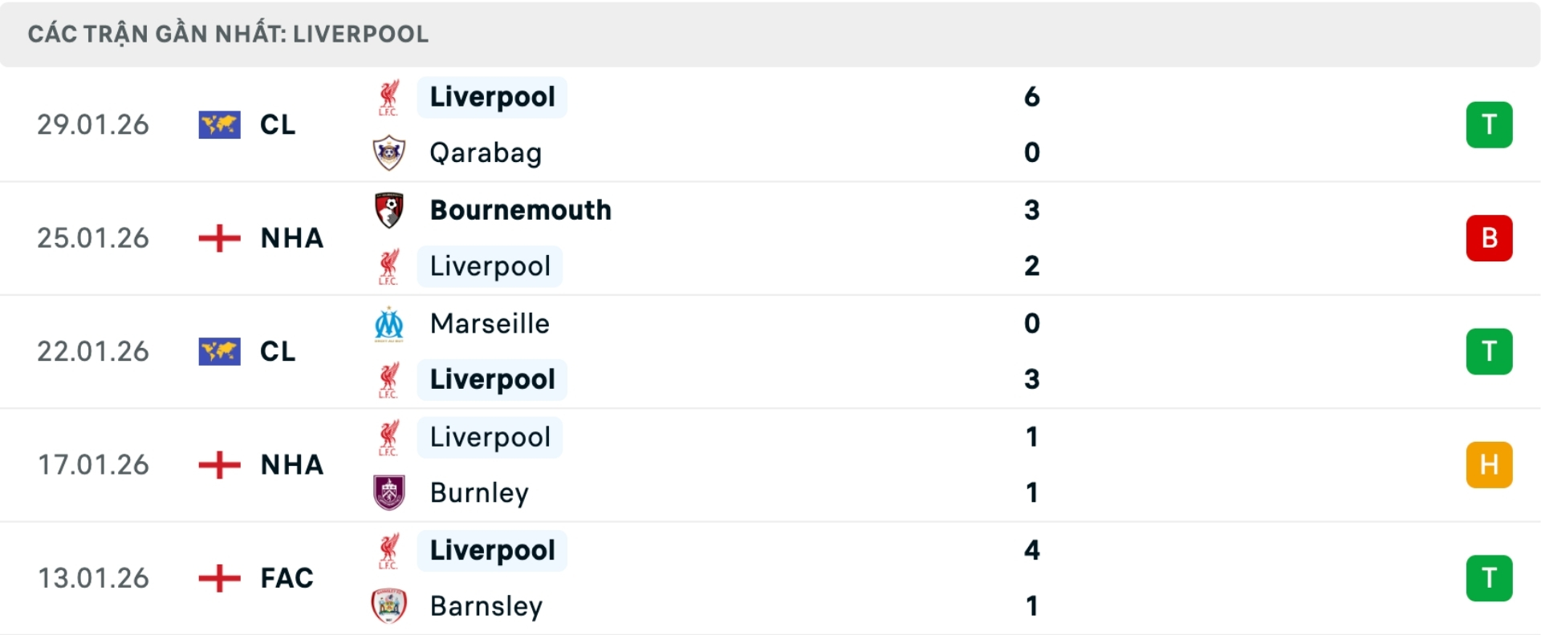
Task: Select the Barnsley club crest
Action: 390,606
